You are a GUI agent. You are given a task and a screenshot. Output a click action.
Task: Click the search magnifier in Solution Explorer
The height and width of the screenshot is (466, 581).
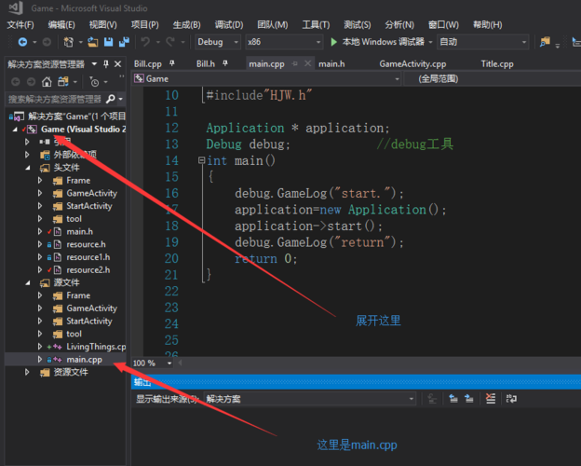pos(111,99)
